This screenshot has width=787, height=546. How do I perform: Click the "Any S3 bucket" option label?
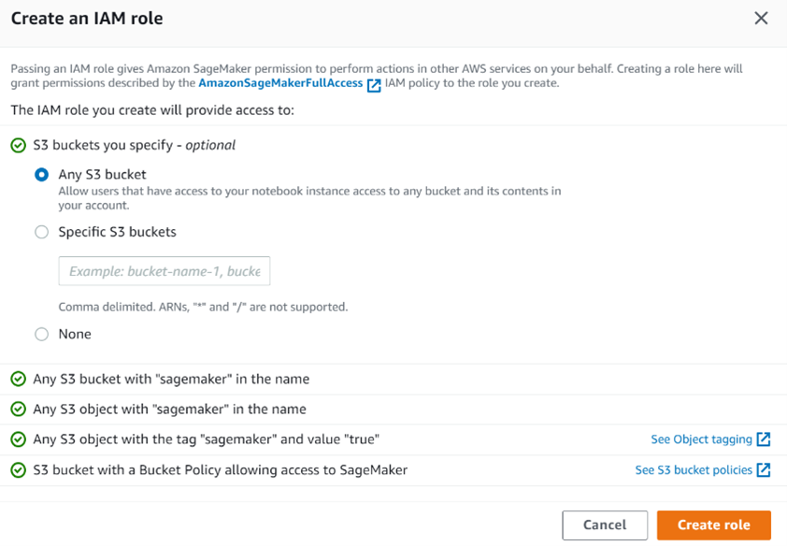(x=103, y=175)
